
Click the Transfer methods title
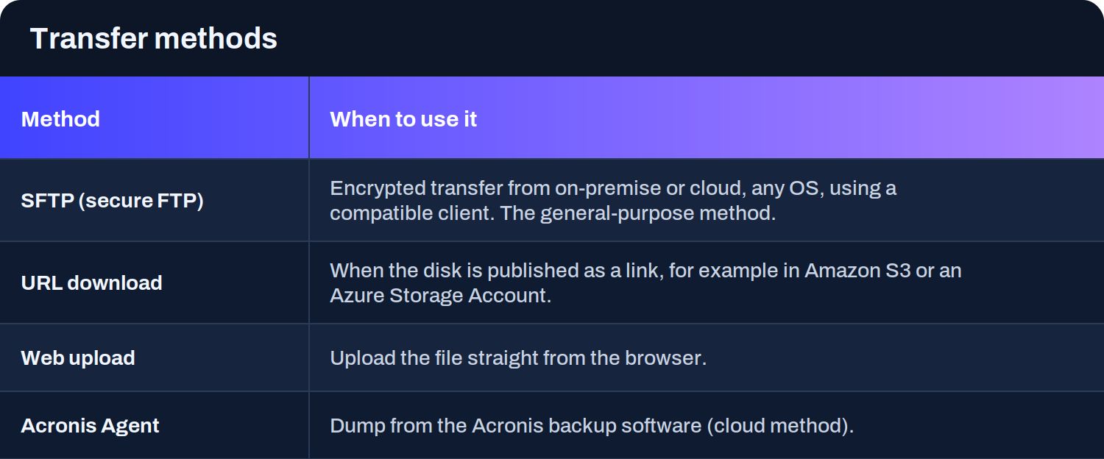153,38
